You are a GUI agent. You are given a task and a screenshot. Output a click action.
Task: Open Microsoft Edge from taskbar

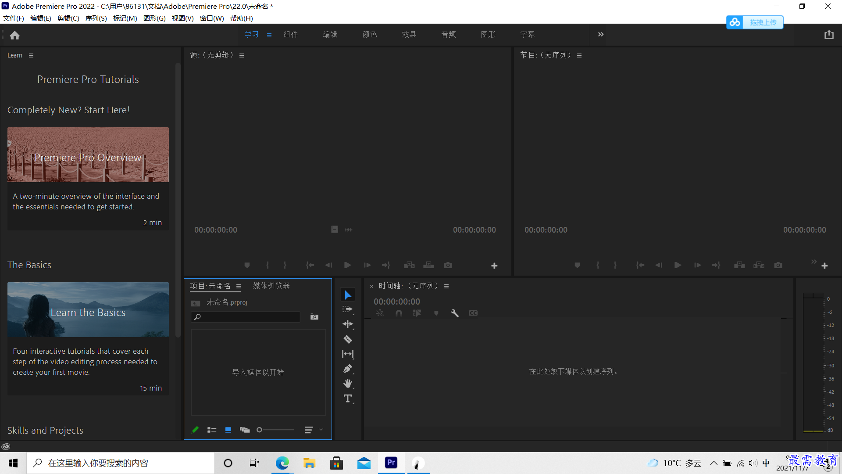(282, 463)
